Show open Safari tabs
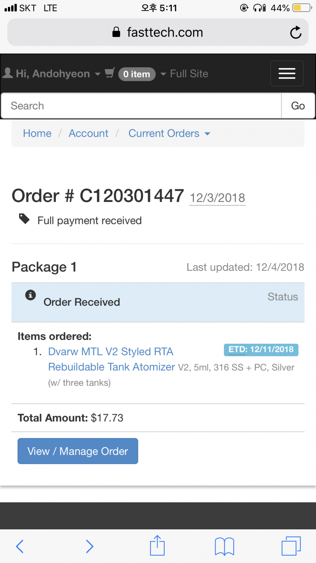This screenshot has width=316, height=563. (x=291, y=546)
